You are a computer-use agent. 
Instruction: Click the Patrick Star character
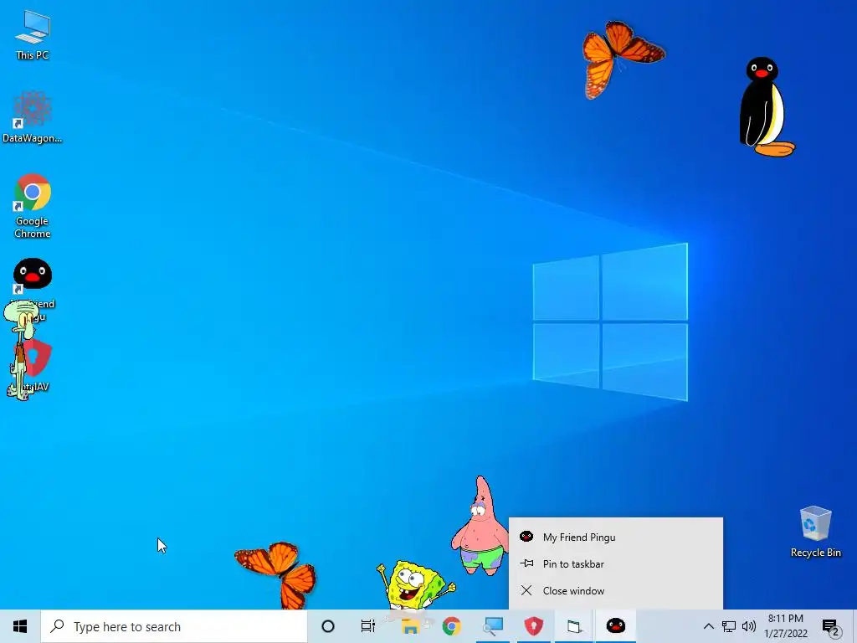[x=480, y=526]
